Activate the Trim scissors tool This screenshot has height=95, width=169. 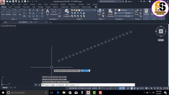click(37, 10)
